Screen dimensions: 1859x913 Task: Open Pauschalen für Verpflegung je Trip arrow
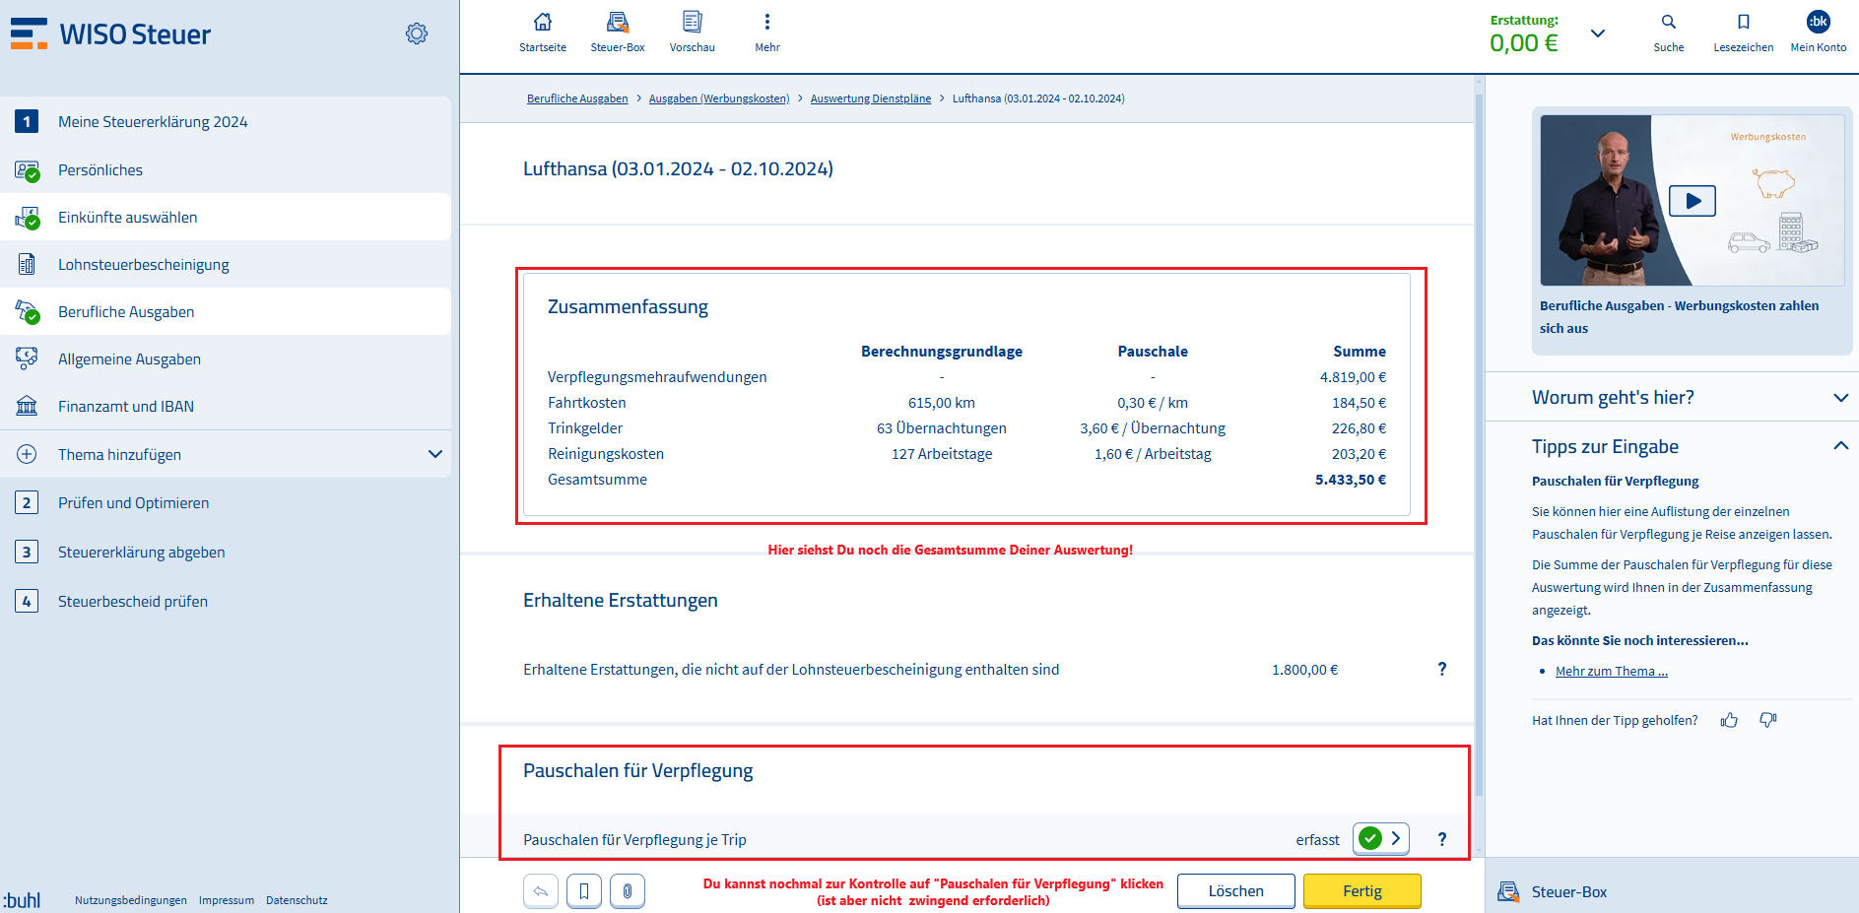[x=1381, y=838]
